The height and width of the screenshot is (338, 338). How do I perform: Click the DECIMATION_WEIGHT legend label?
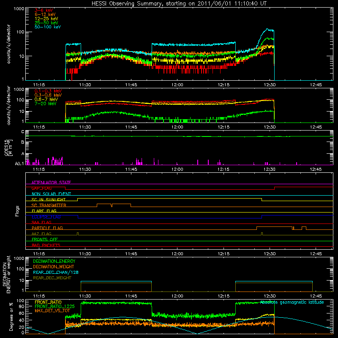pos(54,267)
